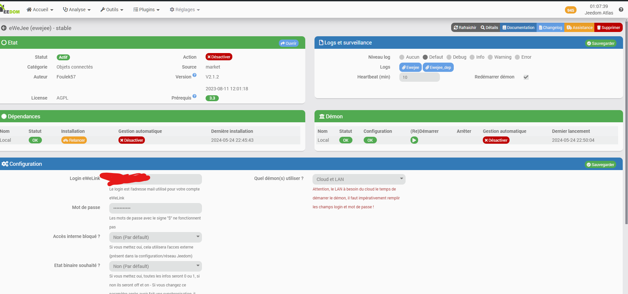Click the Login eWeLink field
628x294 pixels.
155,179
